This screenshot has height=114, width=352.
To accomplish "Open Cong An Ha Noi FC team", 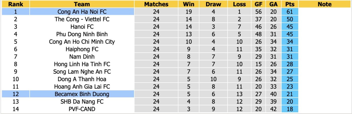I will point(82,12).
